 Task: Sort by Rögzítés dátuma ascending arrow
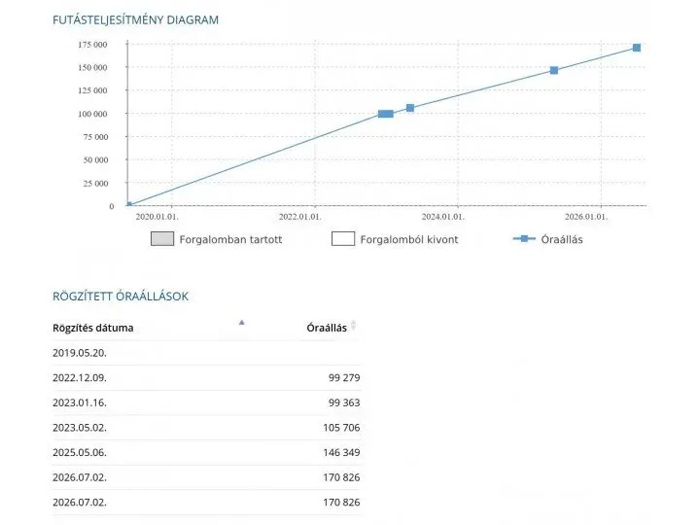coord(241,323)
